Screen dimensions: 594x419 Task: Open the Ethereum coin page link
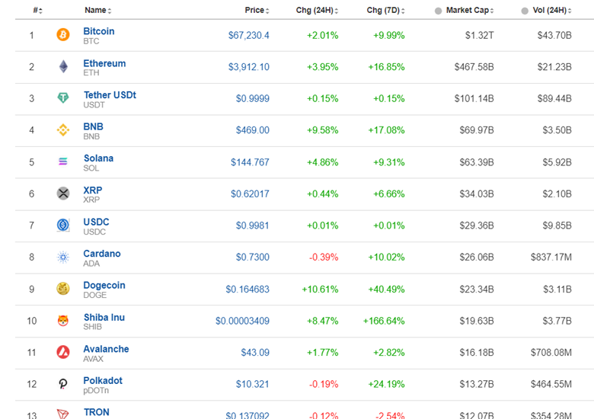[104, 63]
